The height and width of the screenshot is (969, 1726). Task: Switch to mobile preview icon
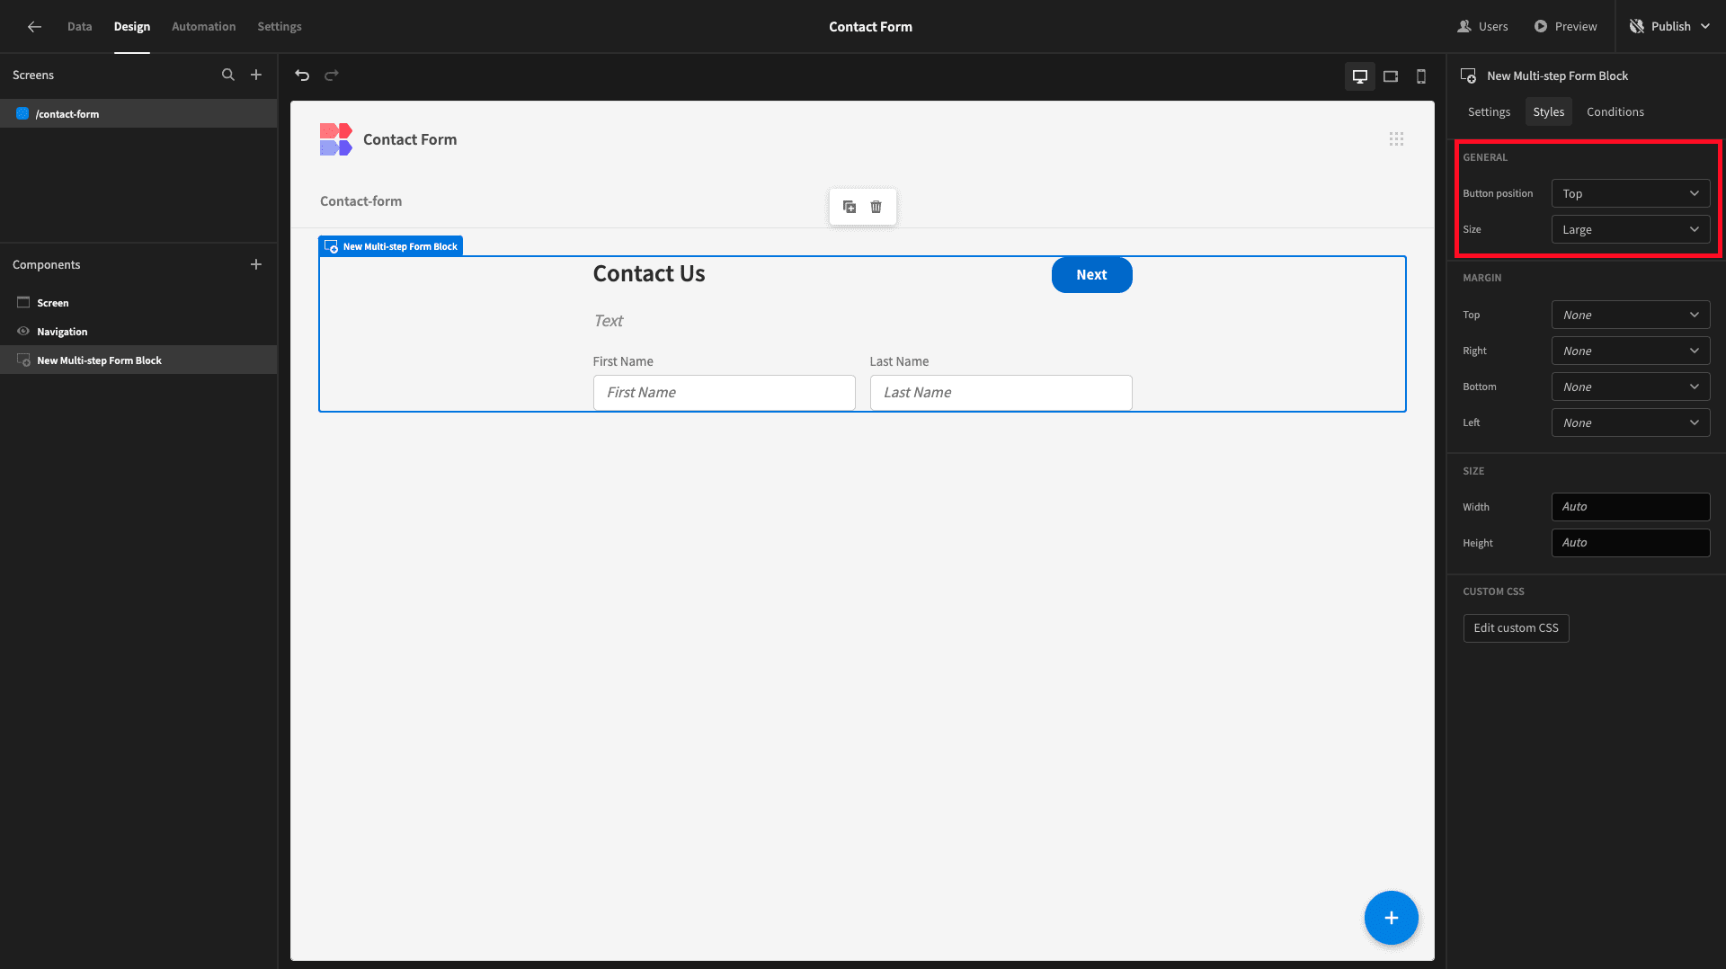pyautogui.click(x=1421, y=76)
